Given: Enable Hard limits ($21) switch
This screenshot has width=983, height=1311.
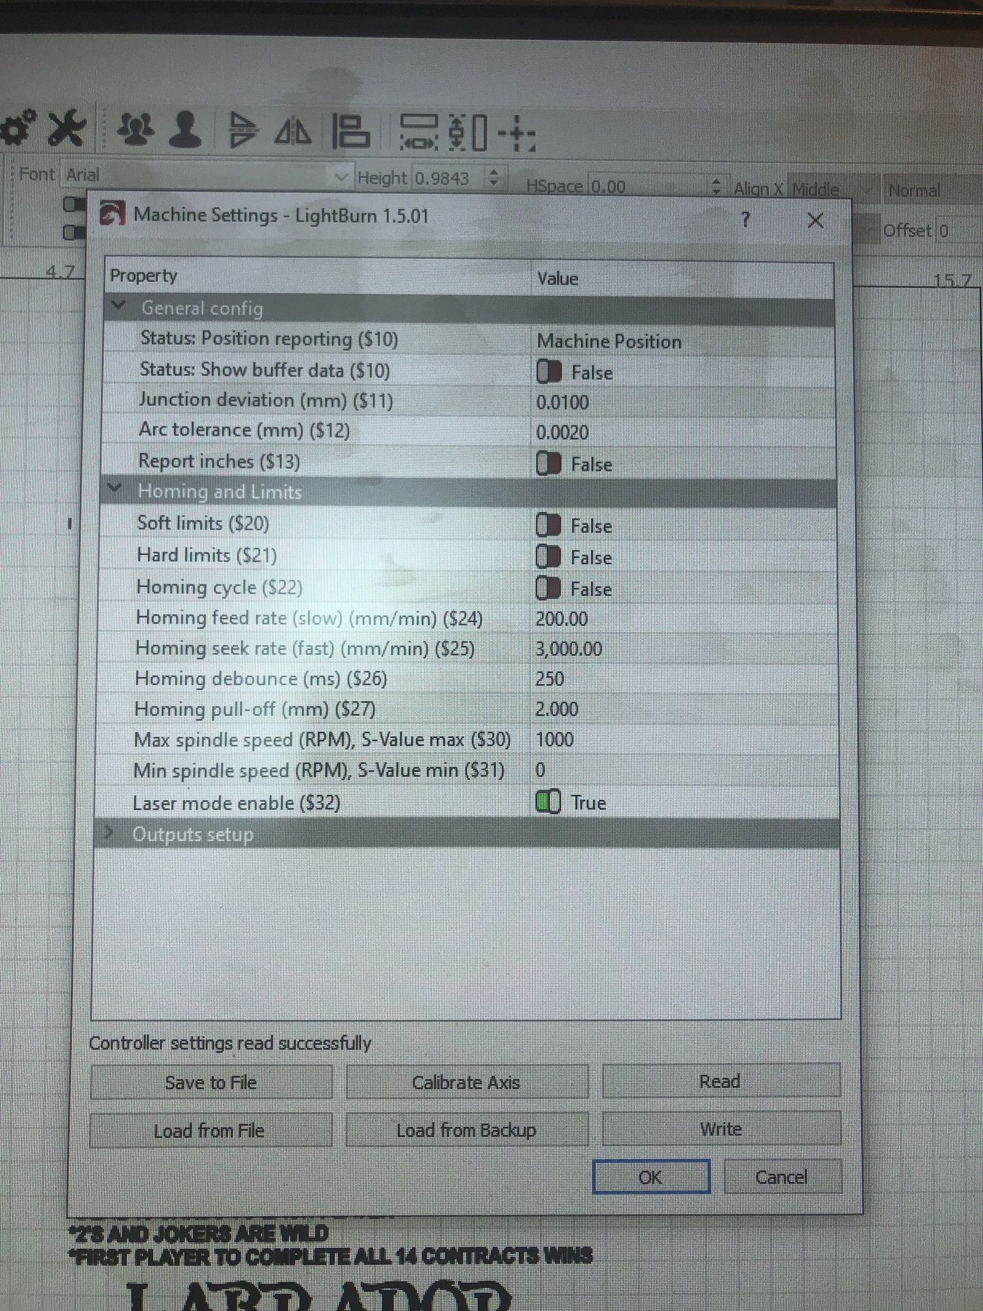Looking at the screenshot, I should (548, 557).
